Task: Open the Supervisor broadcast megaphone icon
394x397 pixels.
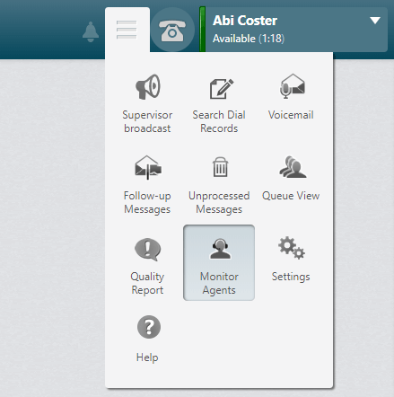Action: tap(148, 87)
